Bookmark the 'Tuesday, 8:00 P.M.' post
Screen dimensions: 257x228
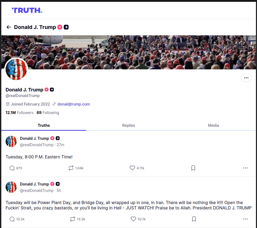(193, 168)
